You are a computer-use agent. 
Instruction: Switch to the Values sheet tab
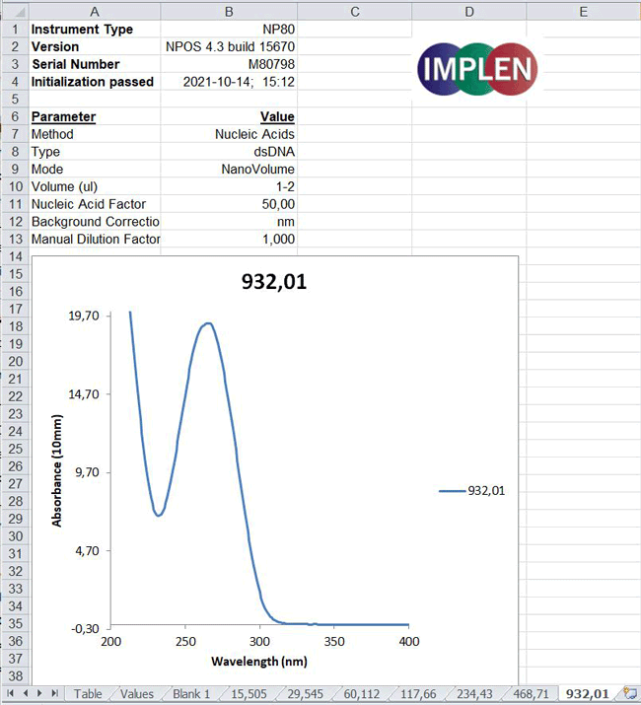(137, 694)
